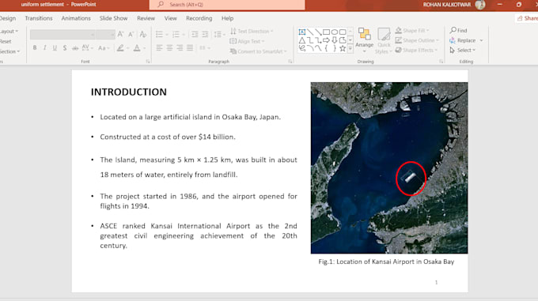
Task: Align text left
Action: (x=159, y=48)
